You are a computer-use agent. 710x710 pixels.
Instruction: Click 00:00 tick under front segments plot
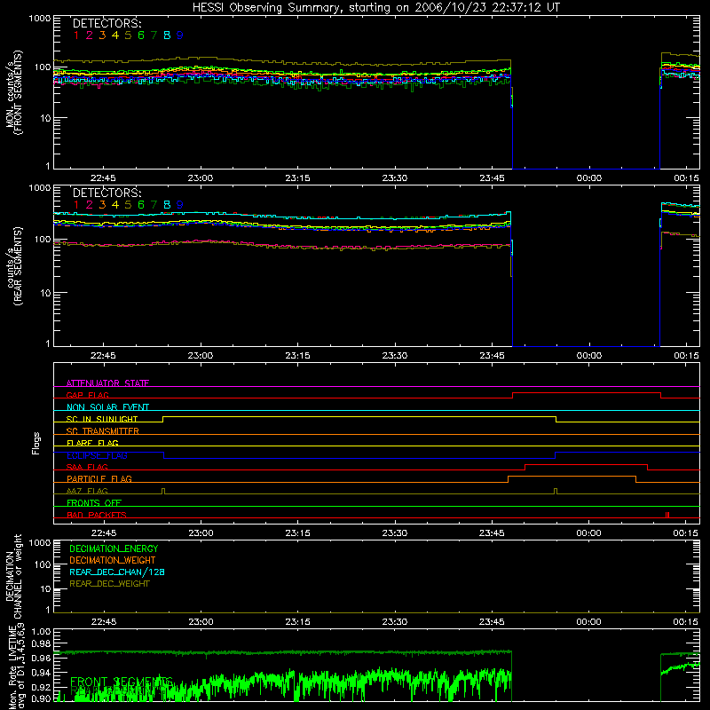tap(588, 178)
